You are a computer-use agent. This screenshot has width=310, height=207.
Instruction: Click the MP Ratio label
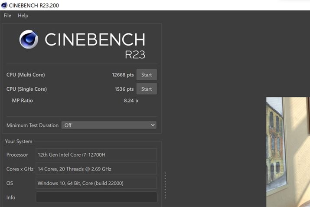23,101
